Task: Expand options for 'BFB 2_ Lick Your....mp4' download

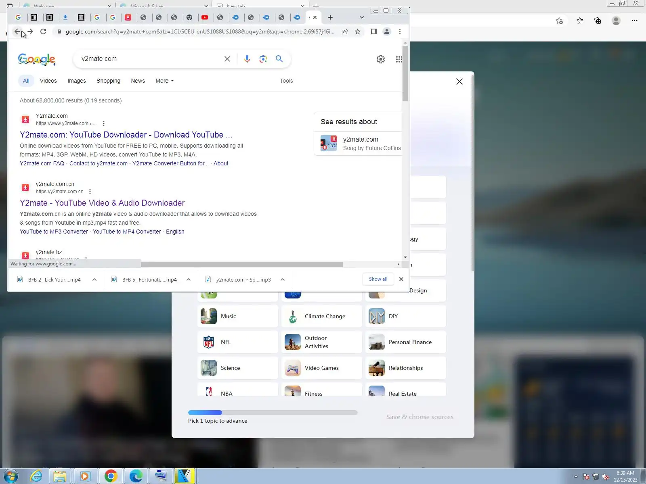Action: (94, 280)
